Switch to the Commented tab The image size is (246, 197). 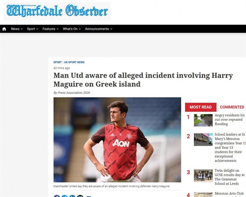click(232, 107)
